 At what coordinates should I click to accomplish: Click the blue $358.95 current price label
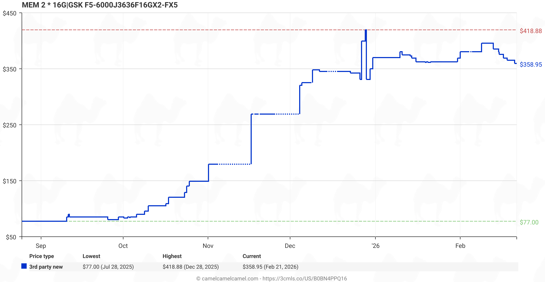pyautogui.click(x=531, y=65)
